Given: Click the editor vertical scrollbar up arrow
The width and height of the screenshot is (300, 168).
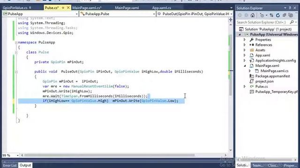Looking at the screenshot, I should coord(231,25).
